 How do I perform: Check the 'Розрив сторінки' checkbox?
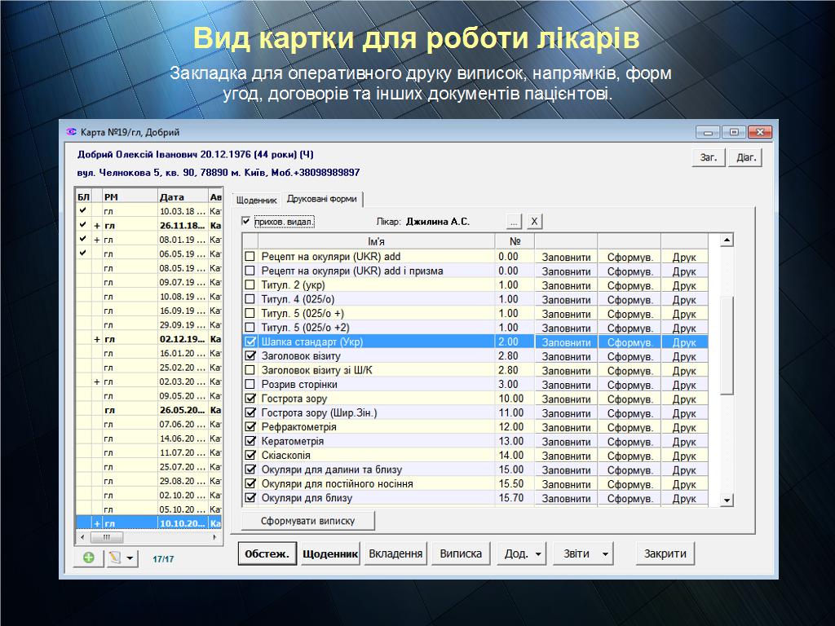[x=250, y=385]
